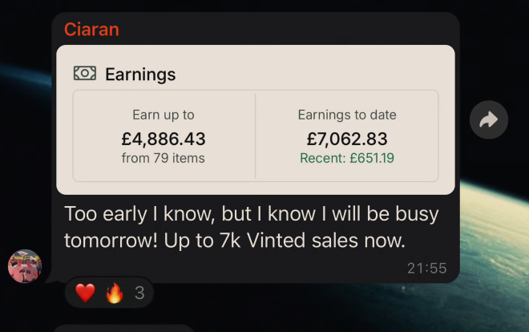Click the 'Earnings to date' label
529x332 pixels.
point(347,115)
